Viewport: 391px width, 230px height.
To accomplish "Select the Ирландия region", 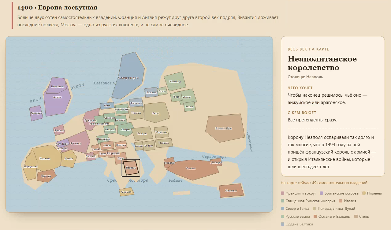I will pyautogui.click(x=36, y=113).
